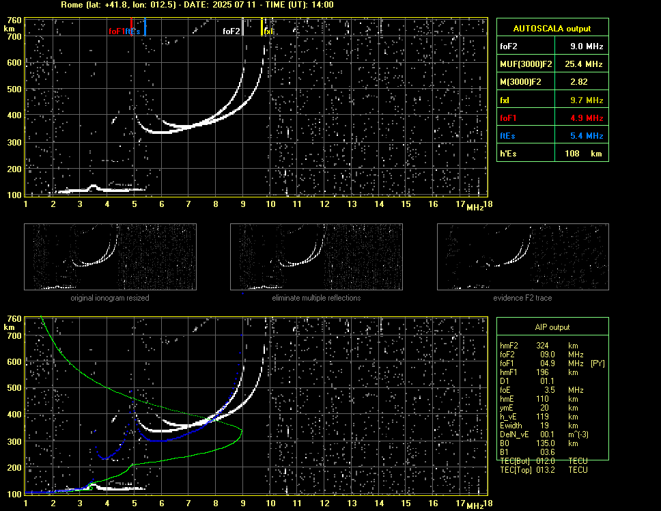Screen dimensions: 661x511
Task: Select the "AIP output" panel heading
Action: [552, 327]
